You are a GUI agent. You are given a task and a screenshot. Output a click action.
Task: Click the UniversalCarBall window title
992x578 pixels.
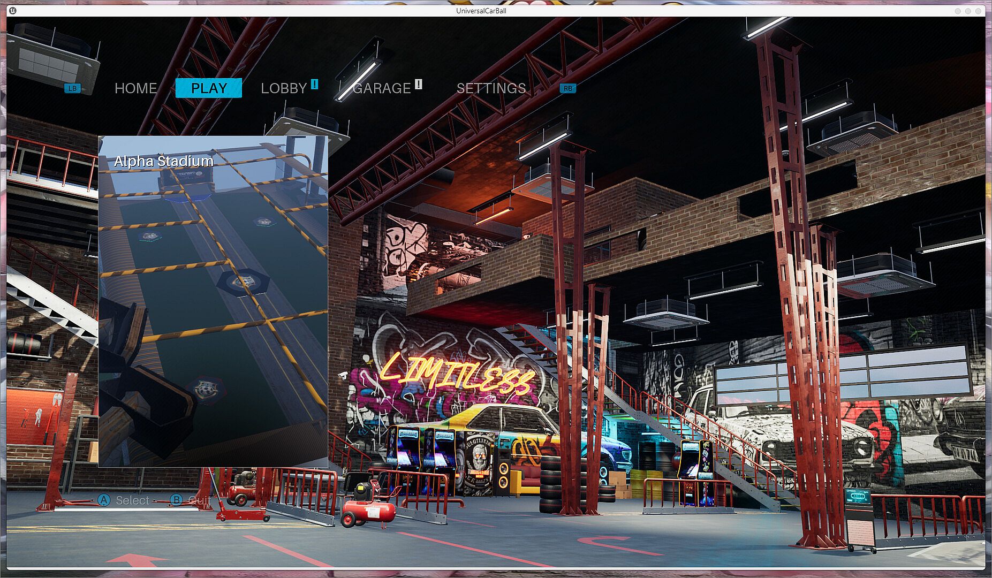481,11
